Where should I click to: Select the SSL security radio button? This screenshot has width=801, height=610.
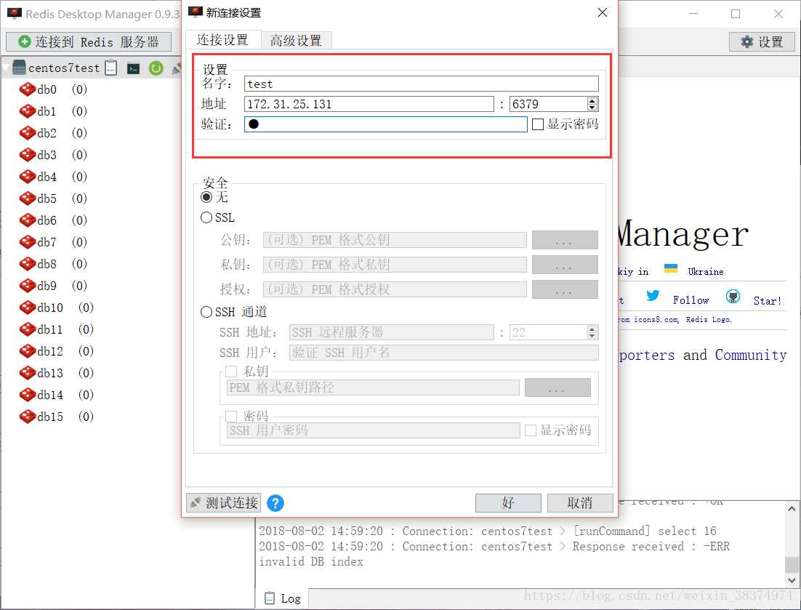click(206, 217)
